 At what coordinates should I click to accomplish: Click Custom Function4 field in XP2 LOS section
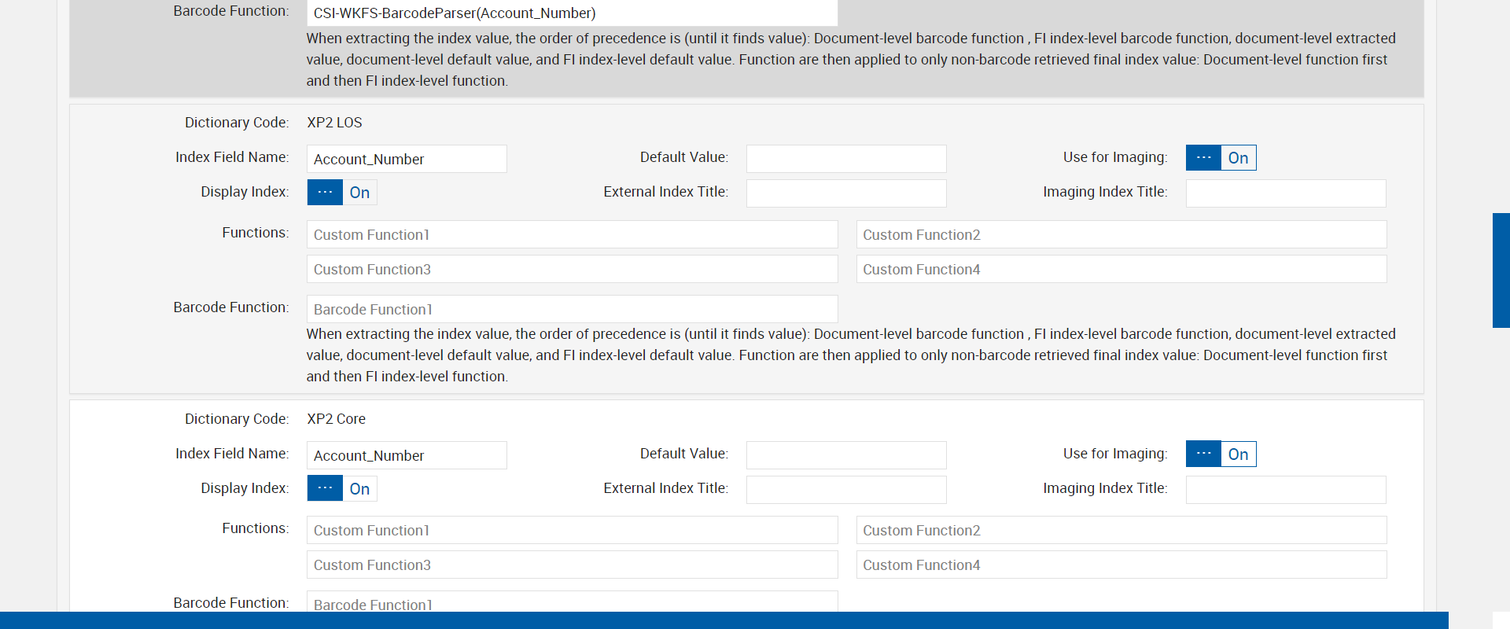coord(1121,269)
